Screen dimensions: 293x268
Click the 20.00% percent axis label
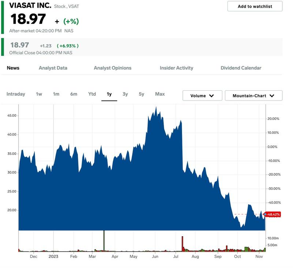[273, 119]
